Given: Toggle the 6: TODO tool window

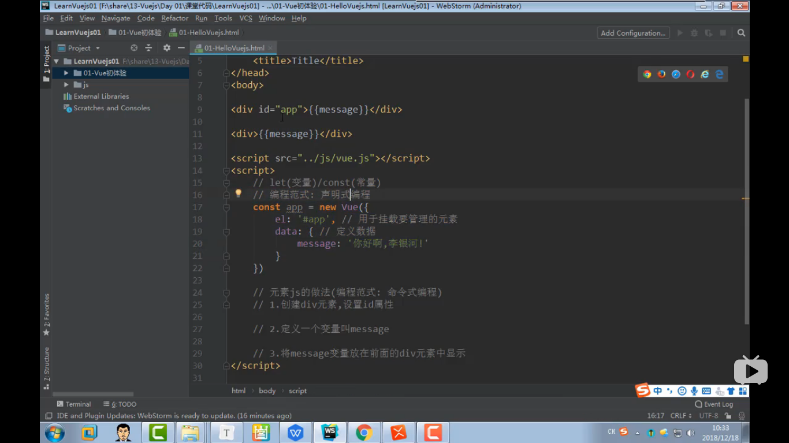Looking at the screenshot, I should (120, 404).
